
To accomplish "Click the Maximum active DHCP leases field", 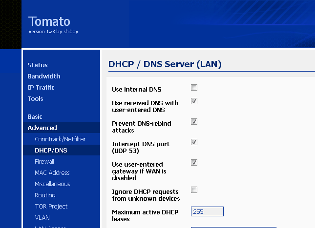I will point(207,211).
